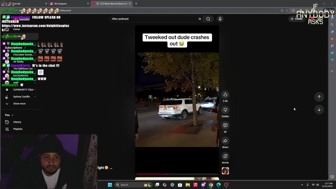The height and width of the screenshot is (189, 336).
Task: Pause the Short by clicking the video
Action: (x=177, y=100)
